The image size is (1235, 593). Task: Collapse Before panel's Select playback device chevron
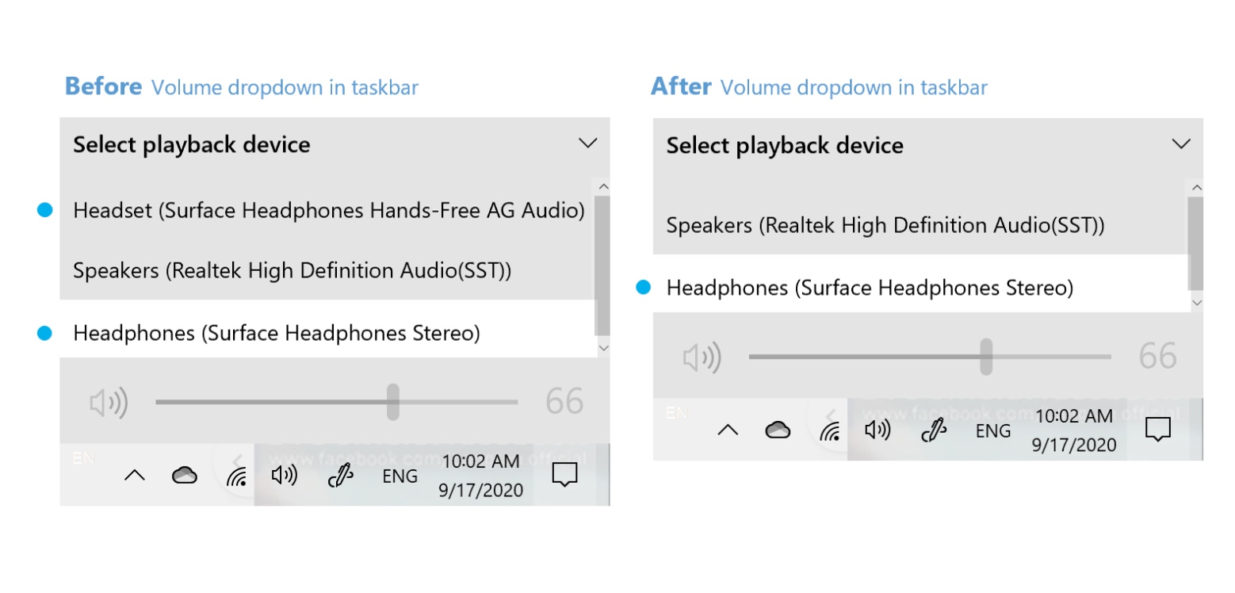[x=587, y=143]
